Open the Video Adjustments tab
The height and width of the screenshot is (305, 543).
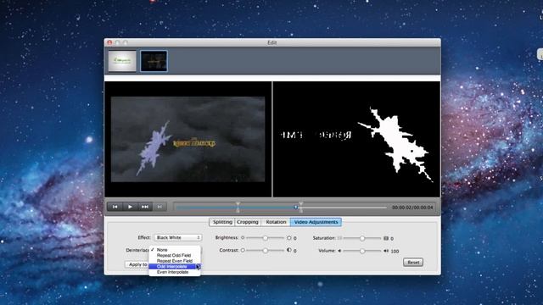click(x=316, y=222)
